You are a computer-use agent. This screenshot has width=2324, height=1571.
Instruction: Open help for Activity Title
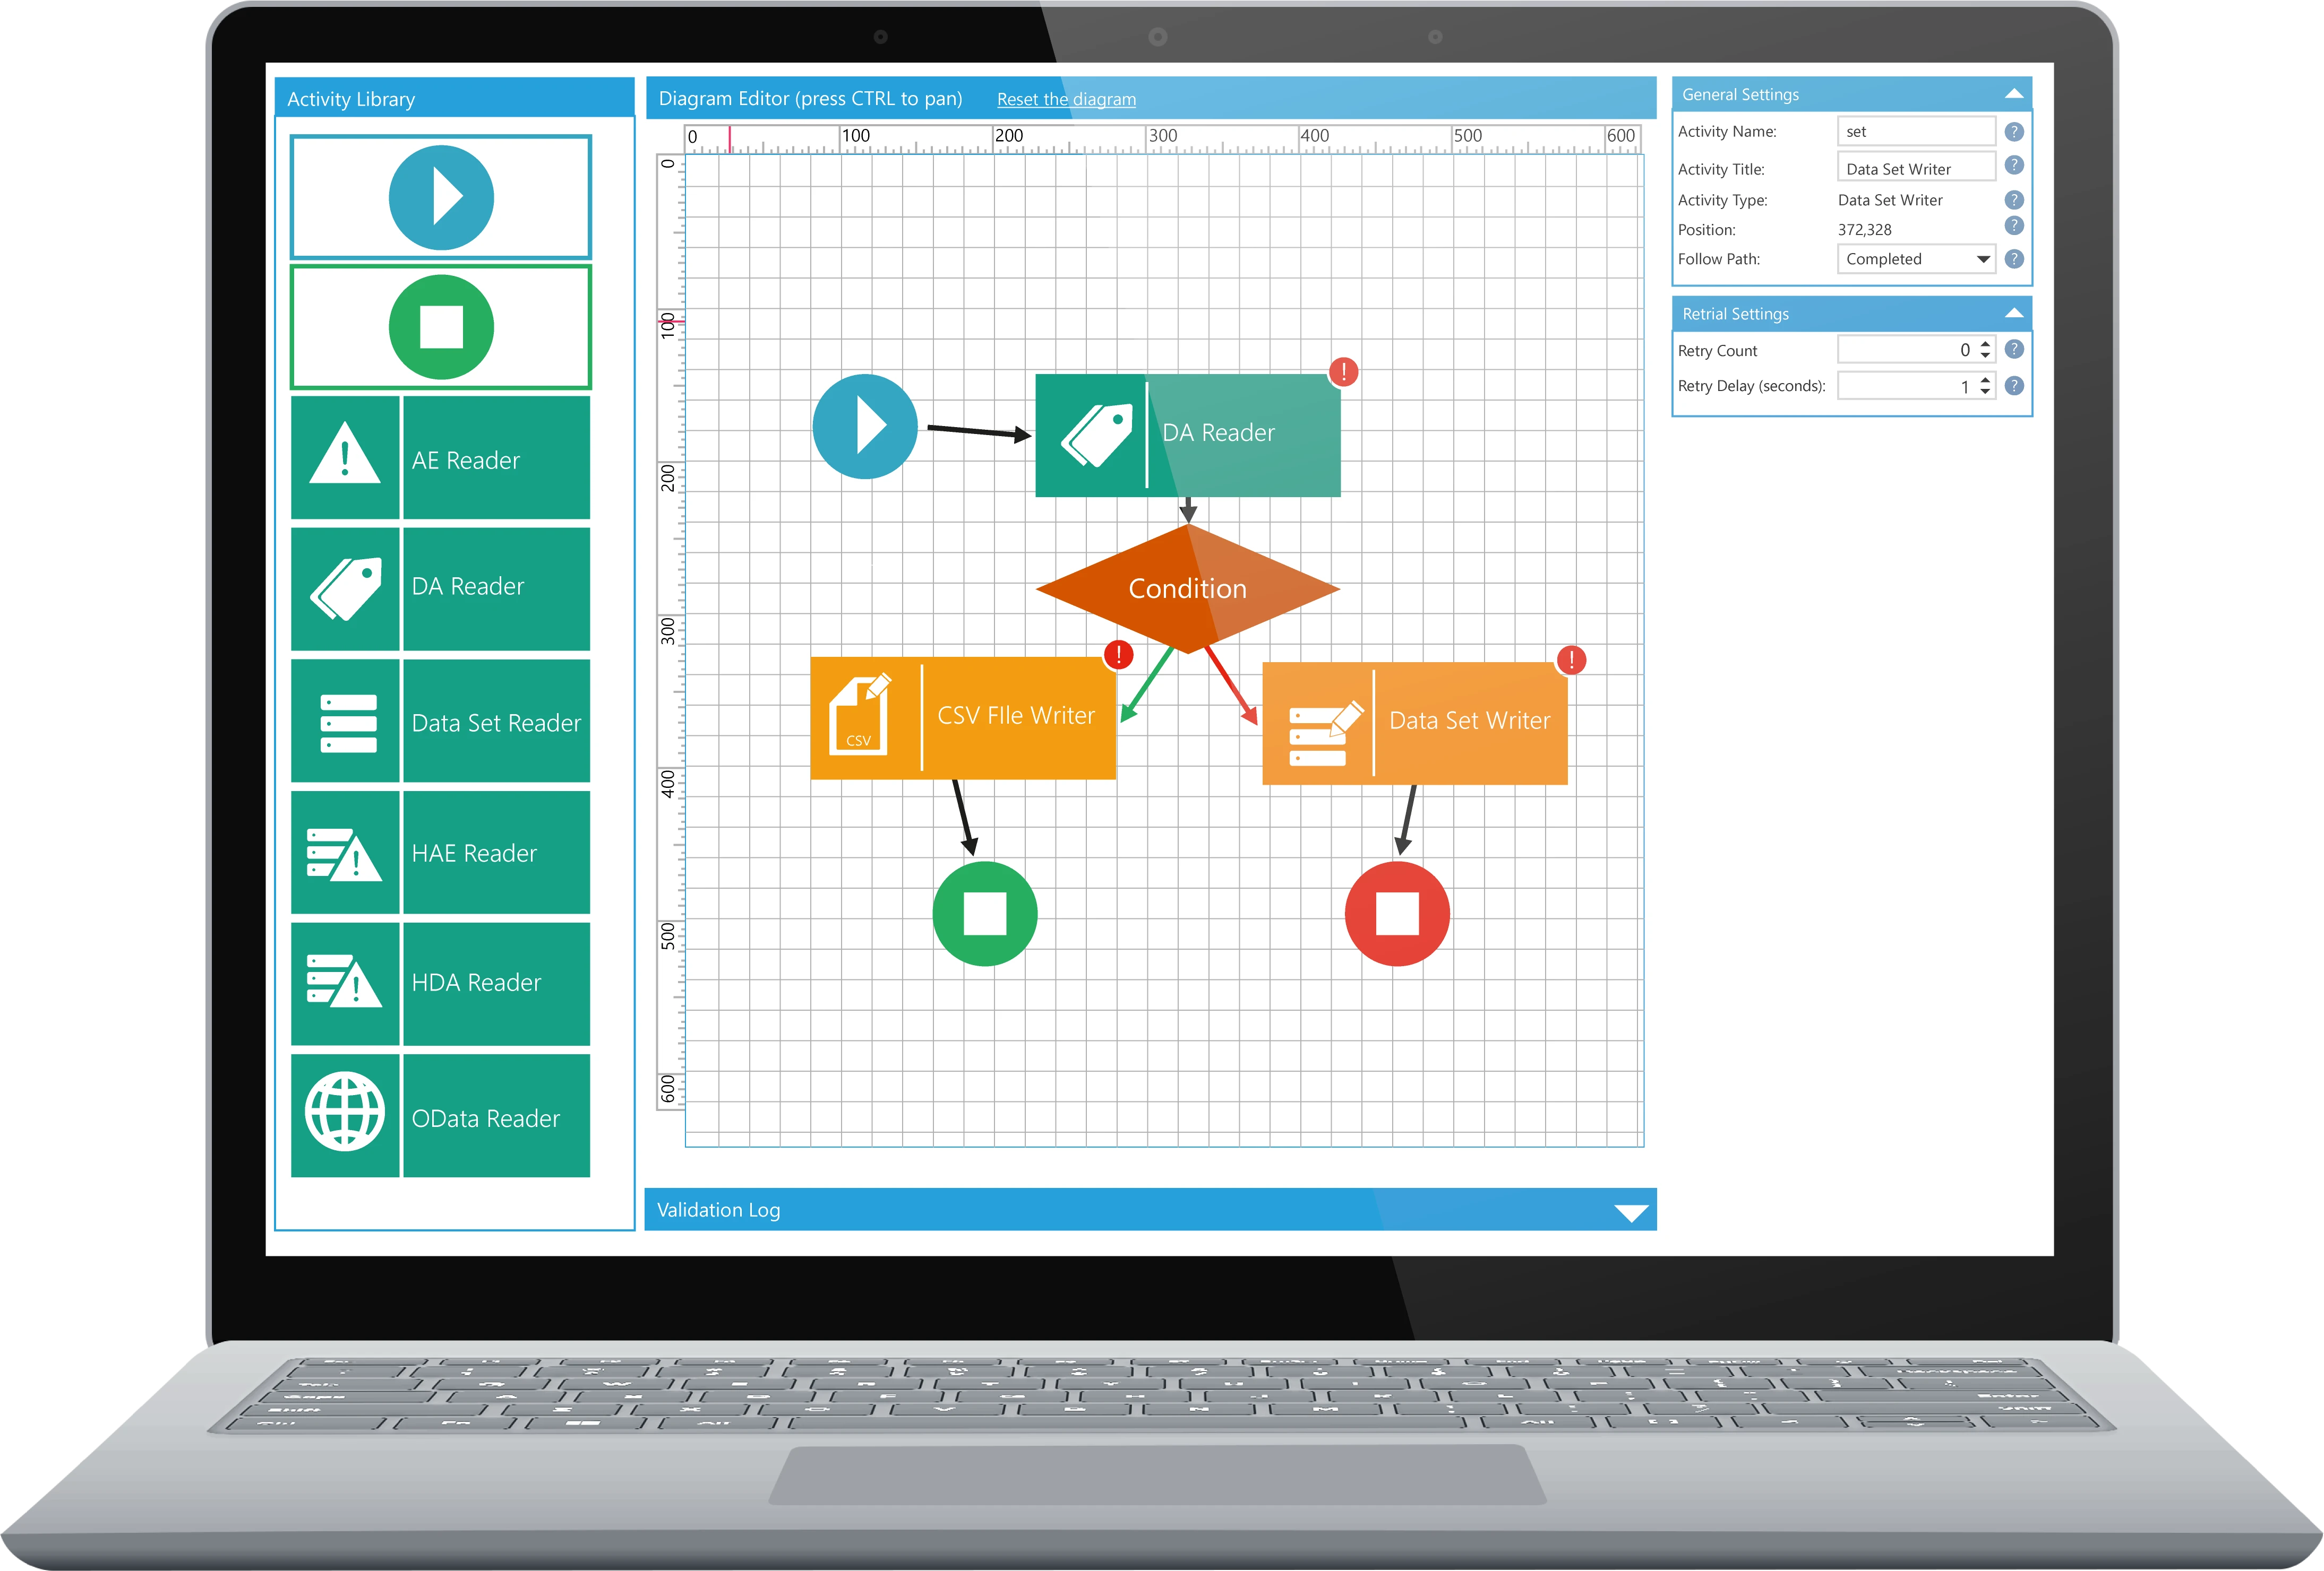2014,165
